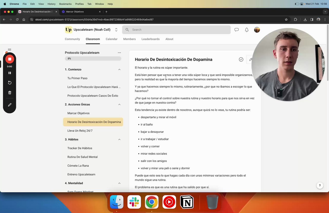Open the Leaderboards tab
This screenshot has height=213, width=329.
coord(150,39)
